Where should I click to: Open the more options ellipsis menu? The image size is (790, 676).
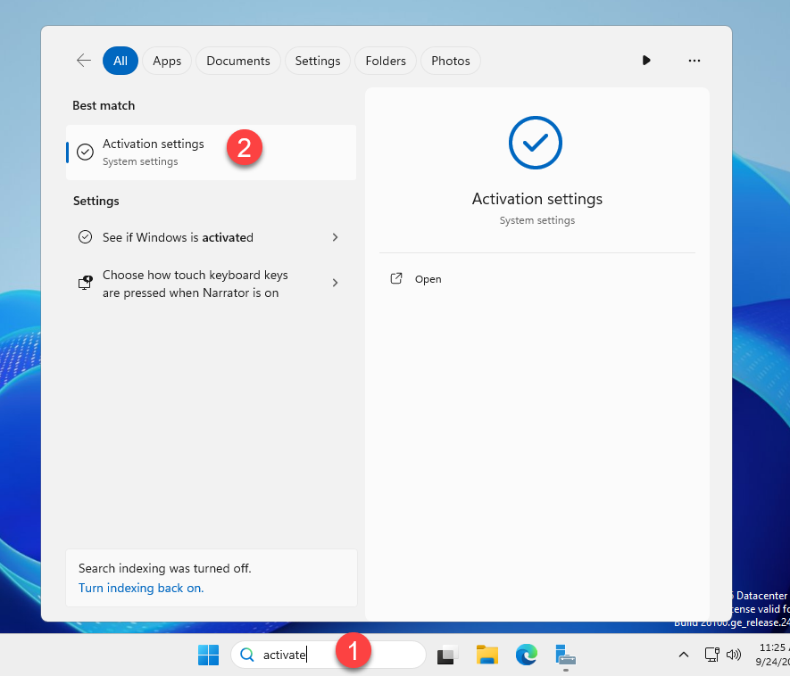tap(694, 60)
